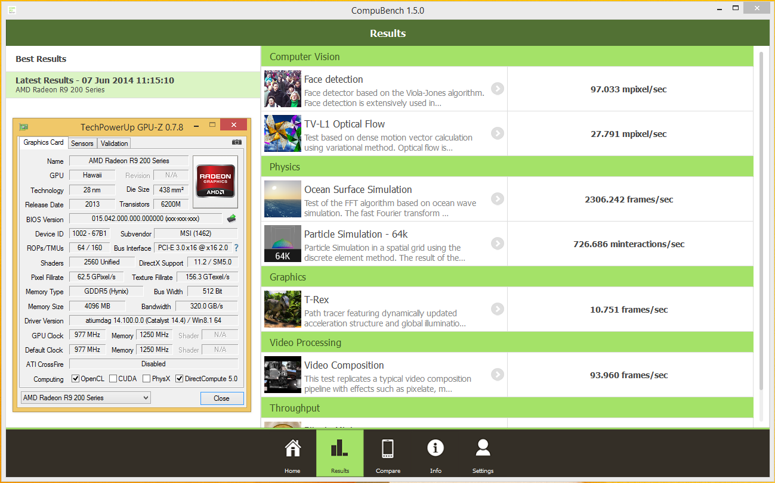Click the 27.791 mpixel/sec result

[629, 134]
